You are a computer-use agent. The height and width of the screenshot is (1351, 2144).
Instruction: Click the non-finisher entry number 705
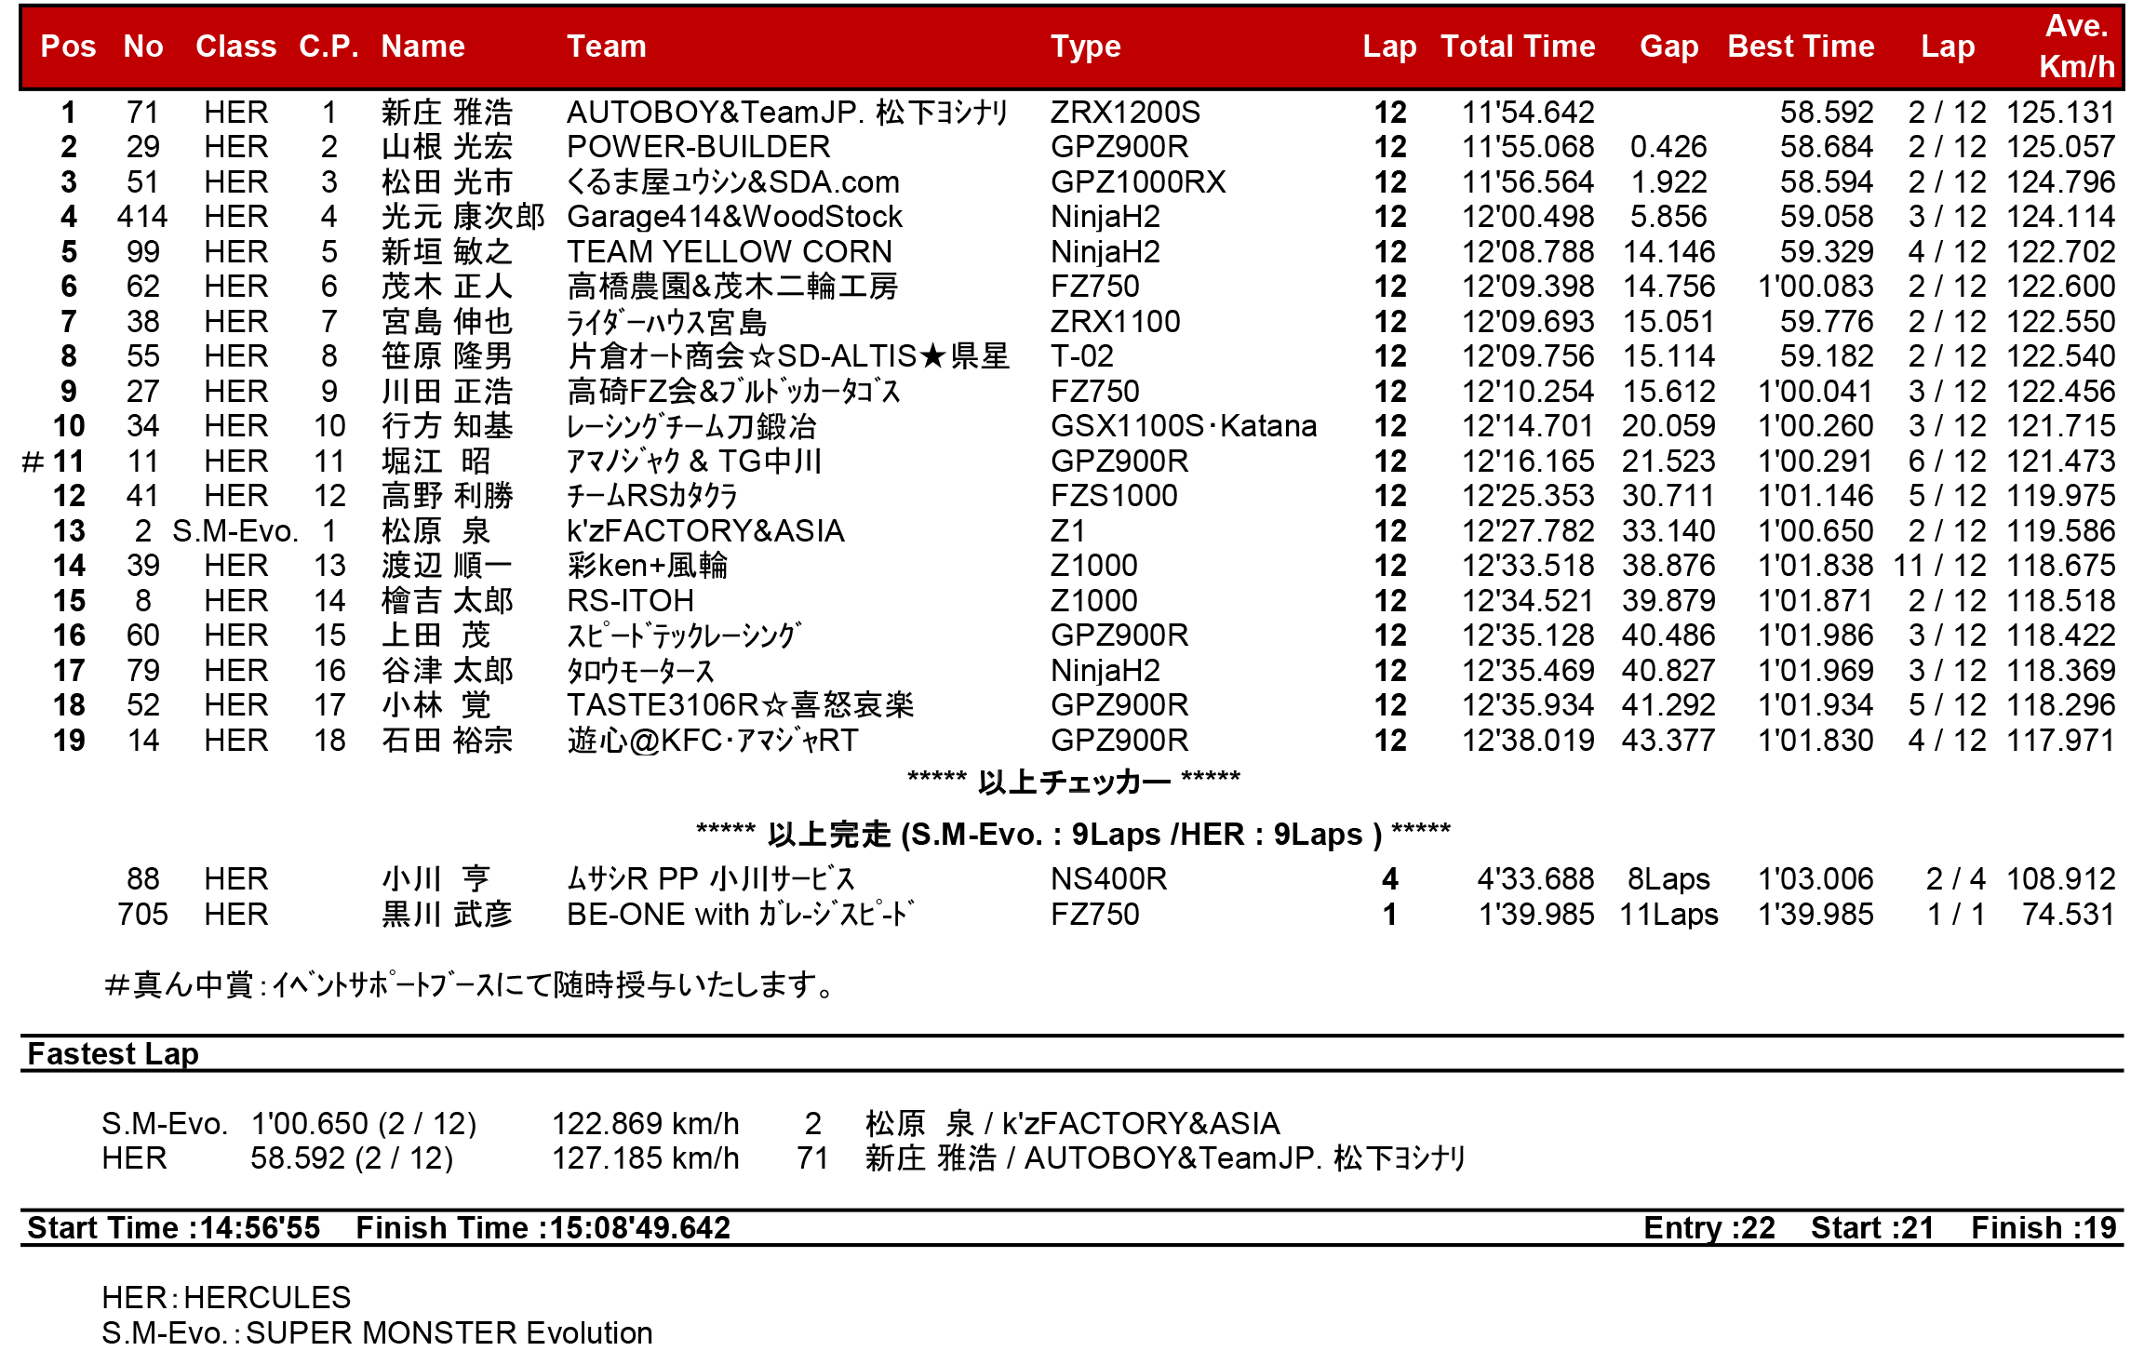142,915
